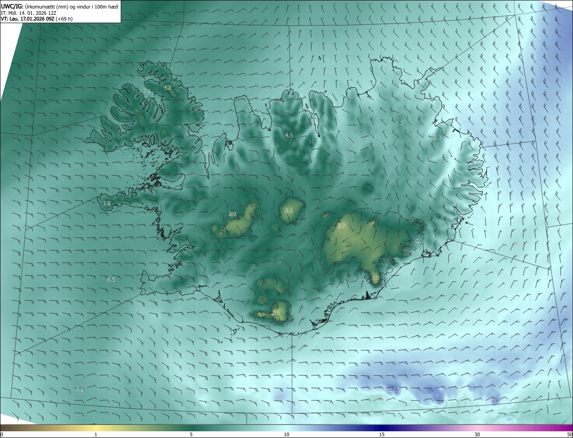
Task: Click the 2.7 value on Vatnajökull glacier
Action: (342, 226)
